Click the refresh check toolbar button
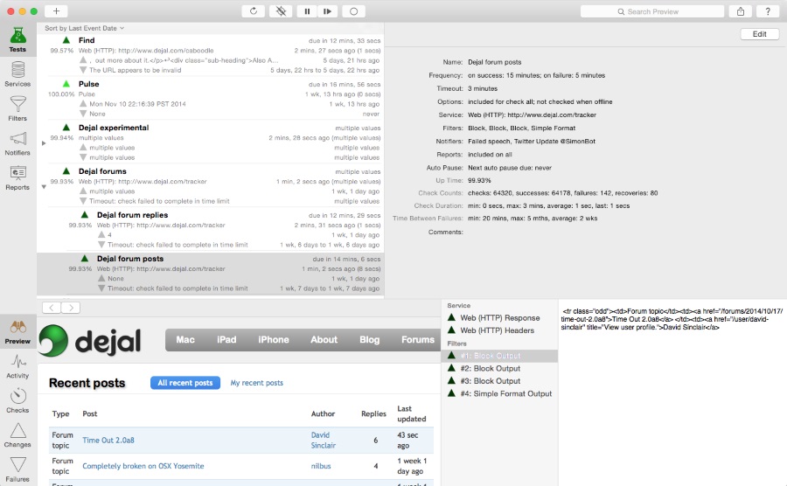The image size is (787, 486). (254, 11)
